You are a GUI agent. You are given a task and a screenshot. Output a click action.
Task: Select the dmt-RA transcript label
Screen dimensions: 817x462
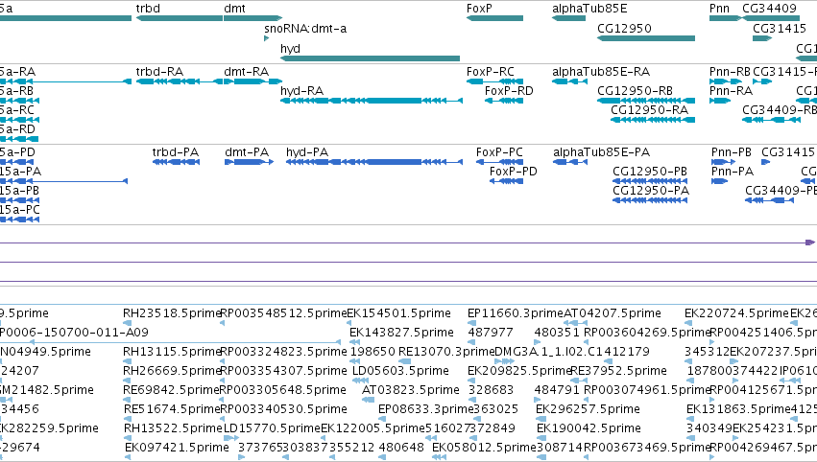click(x=247, y=72)
